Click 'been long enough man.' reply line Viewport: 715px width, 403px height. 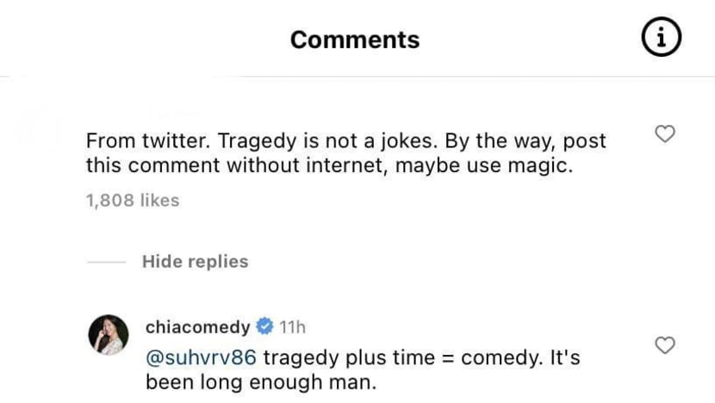pyautogui.click(x=261, y=381)
